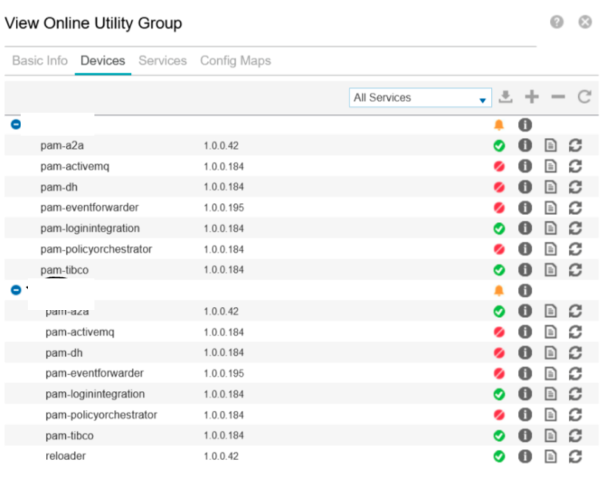Collapse the first device group
Image resolution: width=600 pixels, height=487 pixels.
(15, 125)
